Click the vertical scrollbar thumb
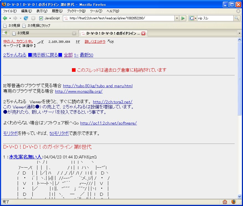Image resolution: width=243 pixels, height=206 pixels. point(239,79)
